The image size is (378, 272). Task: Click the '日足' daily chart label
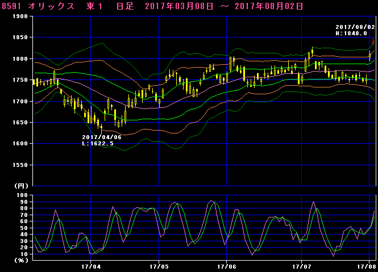tap(125, 6)
